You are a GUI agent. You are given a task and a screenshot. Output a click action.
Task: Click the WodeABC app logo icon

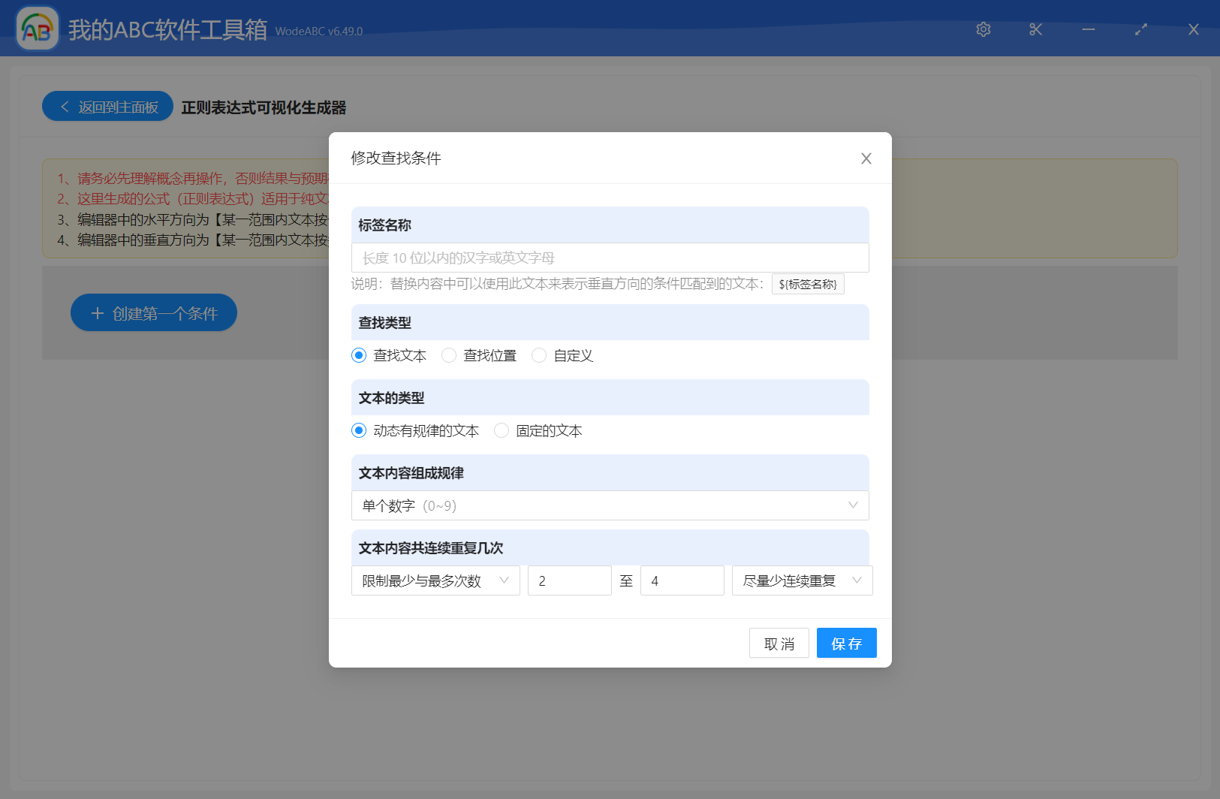click(x=38, y=29)
